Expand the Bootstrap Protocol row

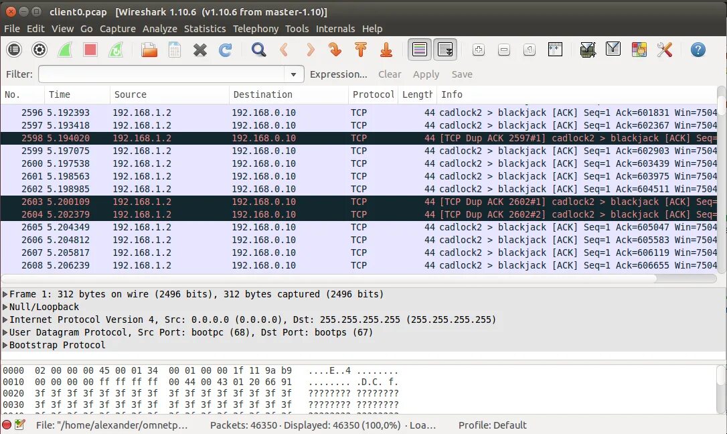5,345
